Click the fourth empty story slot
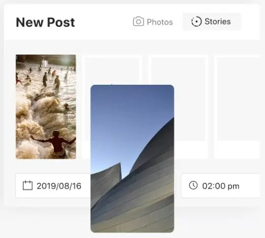Image resolution: width=265 pixels, height=238 pixels. (x=238, y=107)
